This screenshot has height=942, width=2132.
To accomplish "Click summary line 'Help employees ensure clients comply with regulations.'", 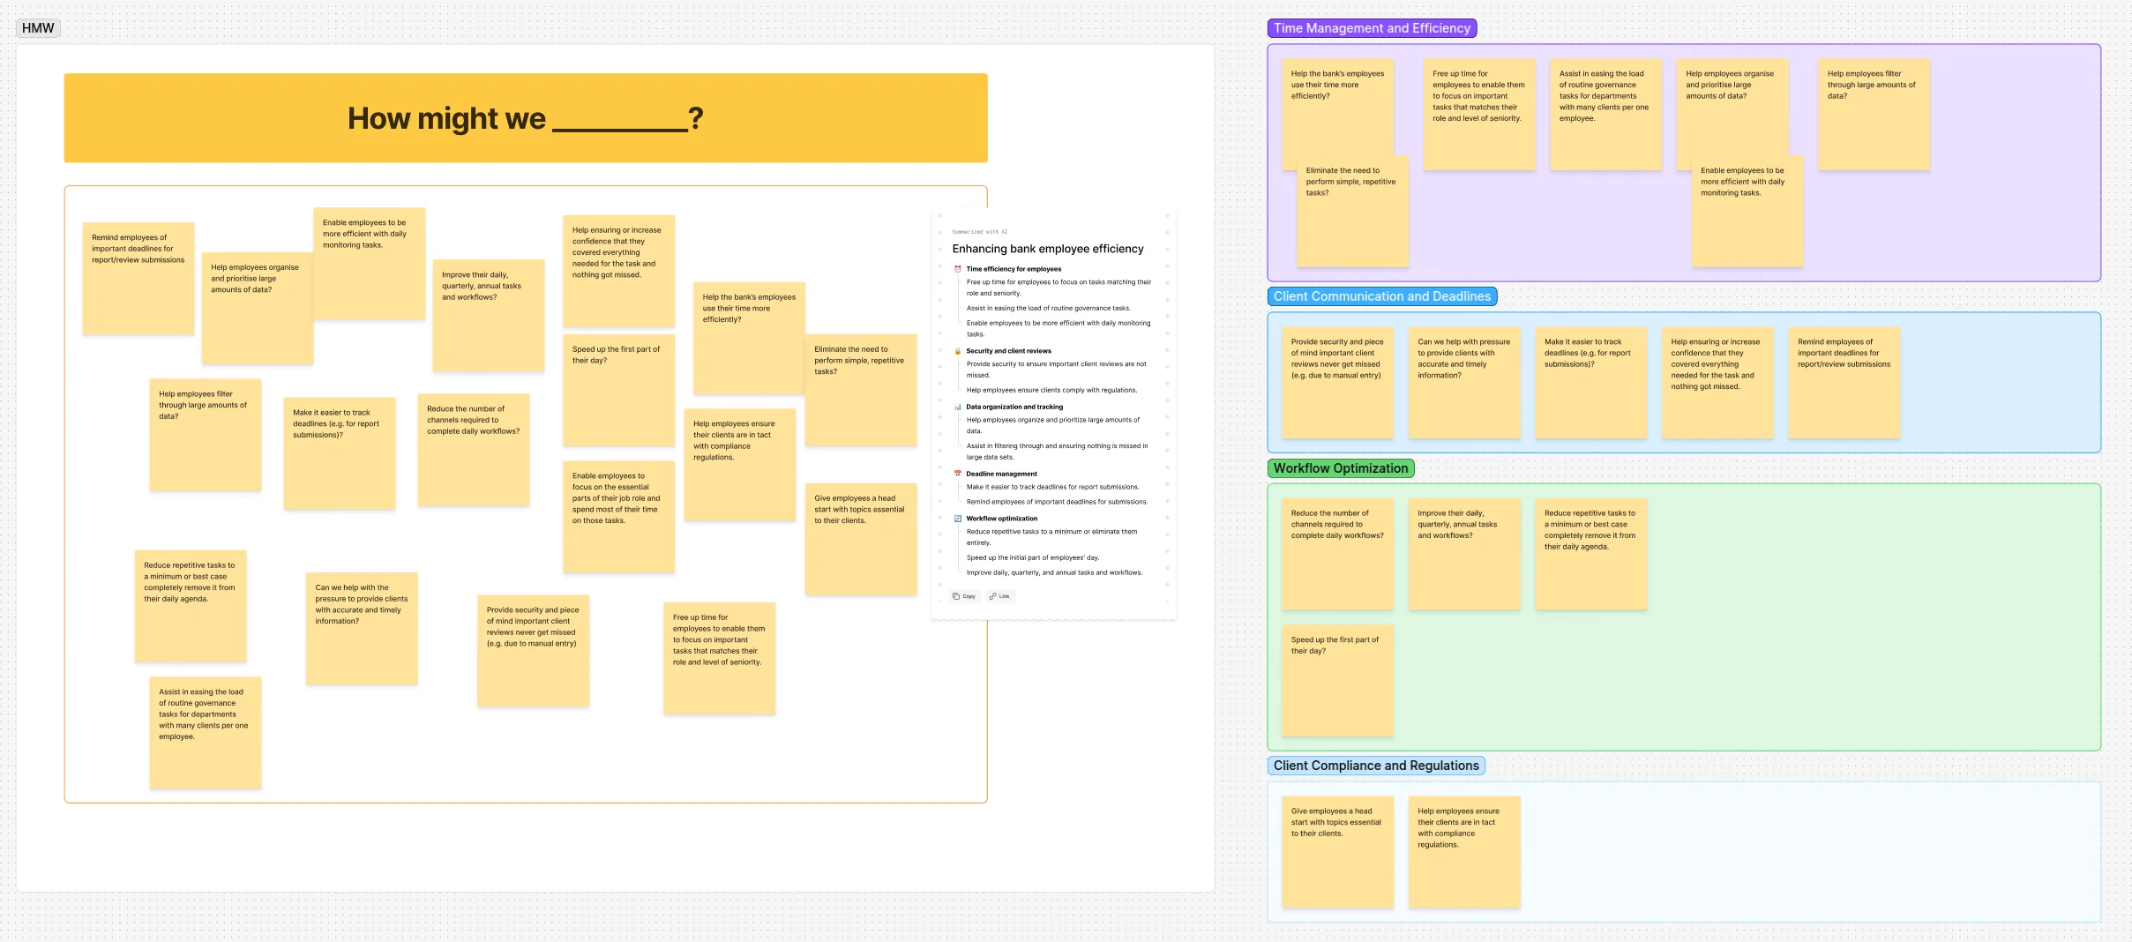I will [x=1051, y=390].
